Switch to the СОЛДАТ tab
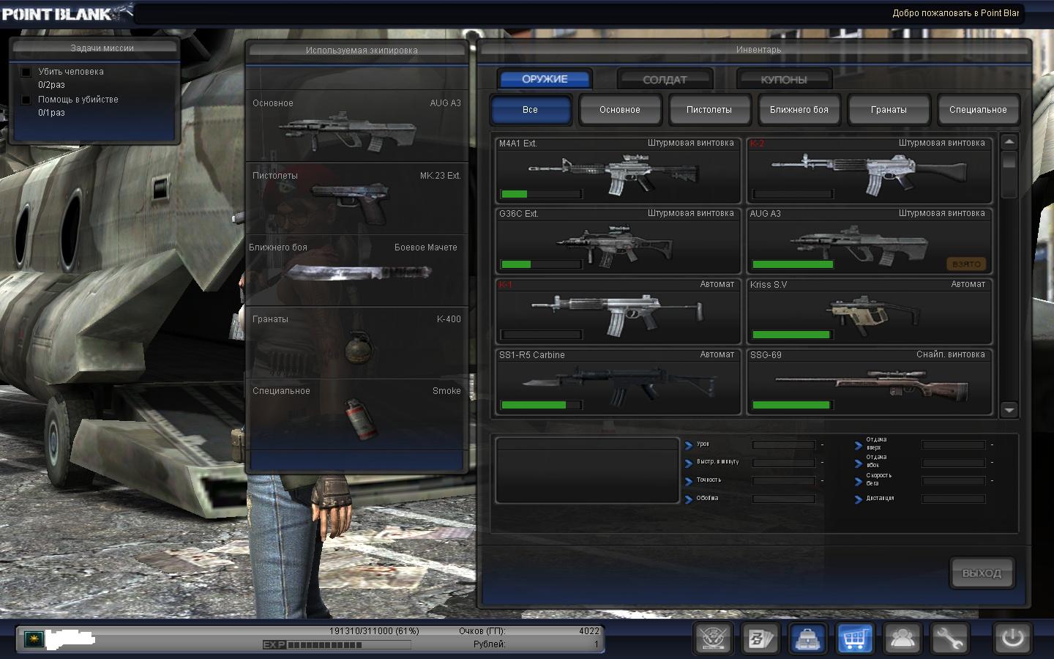This screenshot has width=1054, height=659. tap(665, 79)
